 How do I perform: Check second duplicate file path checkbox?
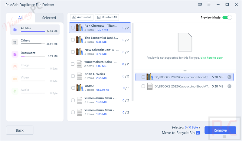click(x=143, y=86)
